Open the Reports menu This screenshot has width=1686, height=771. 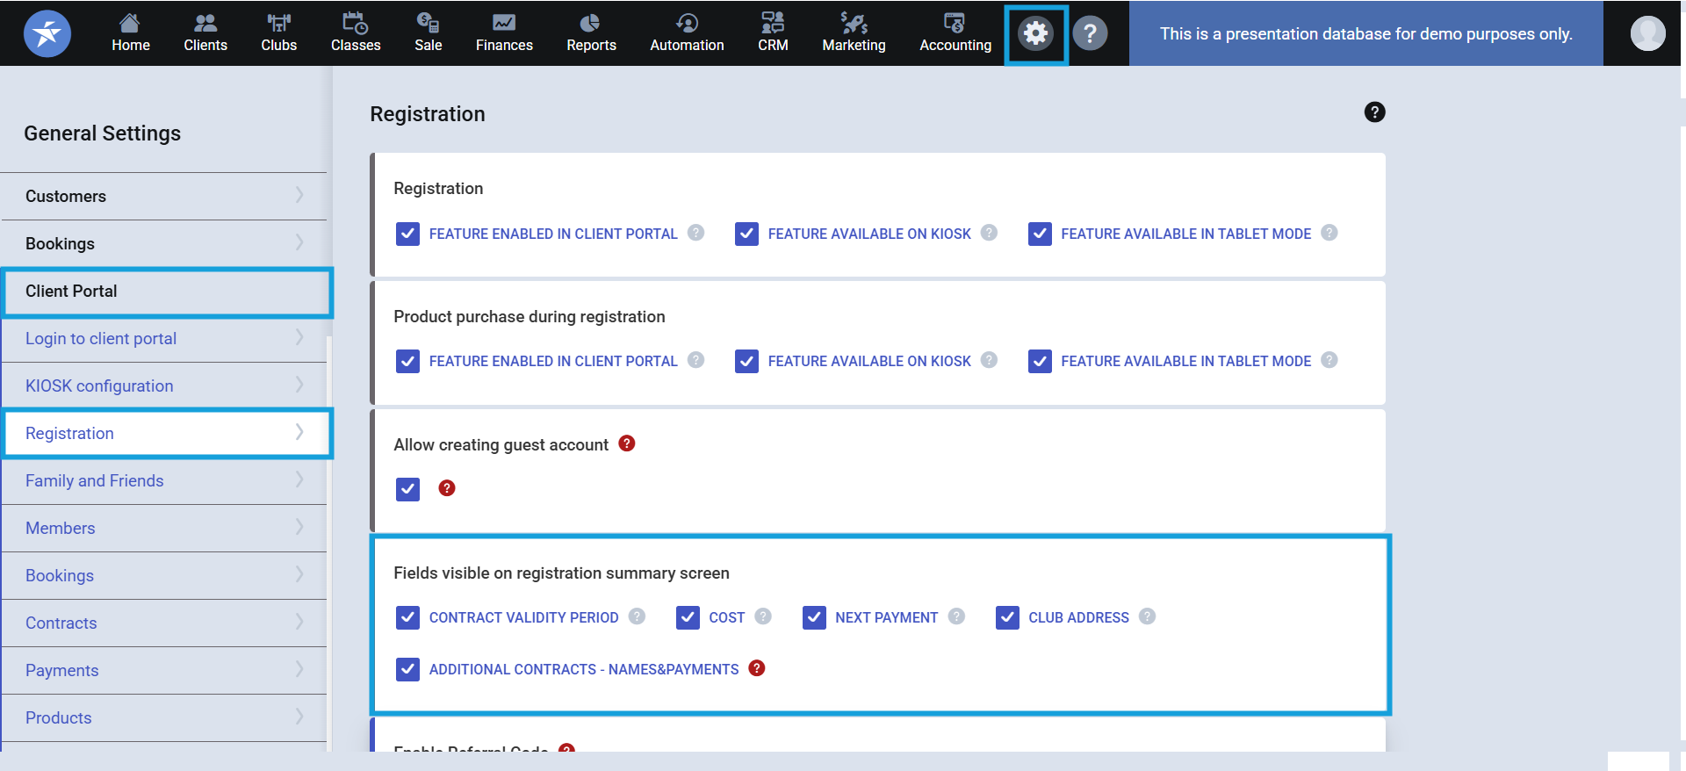pos(591,33)
